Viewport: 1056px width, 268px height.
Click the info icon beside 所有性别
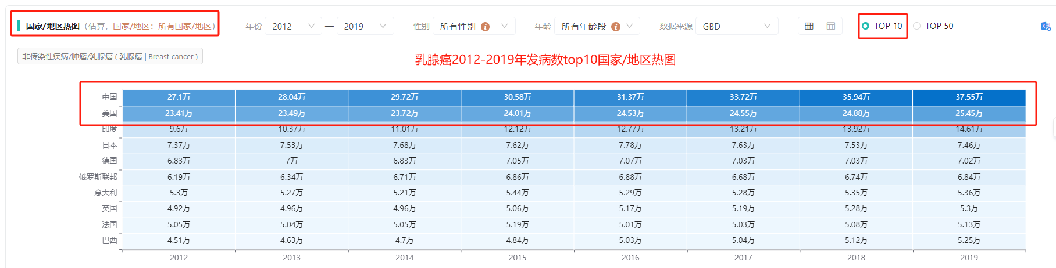click(486, 26)
